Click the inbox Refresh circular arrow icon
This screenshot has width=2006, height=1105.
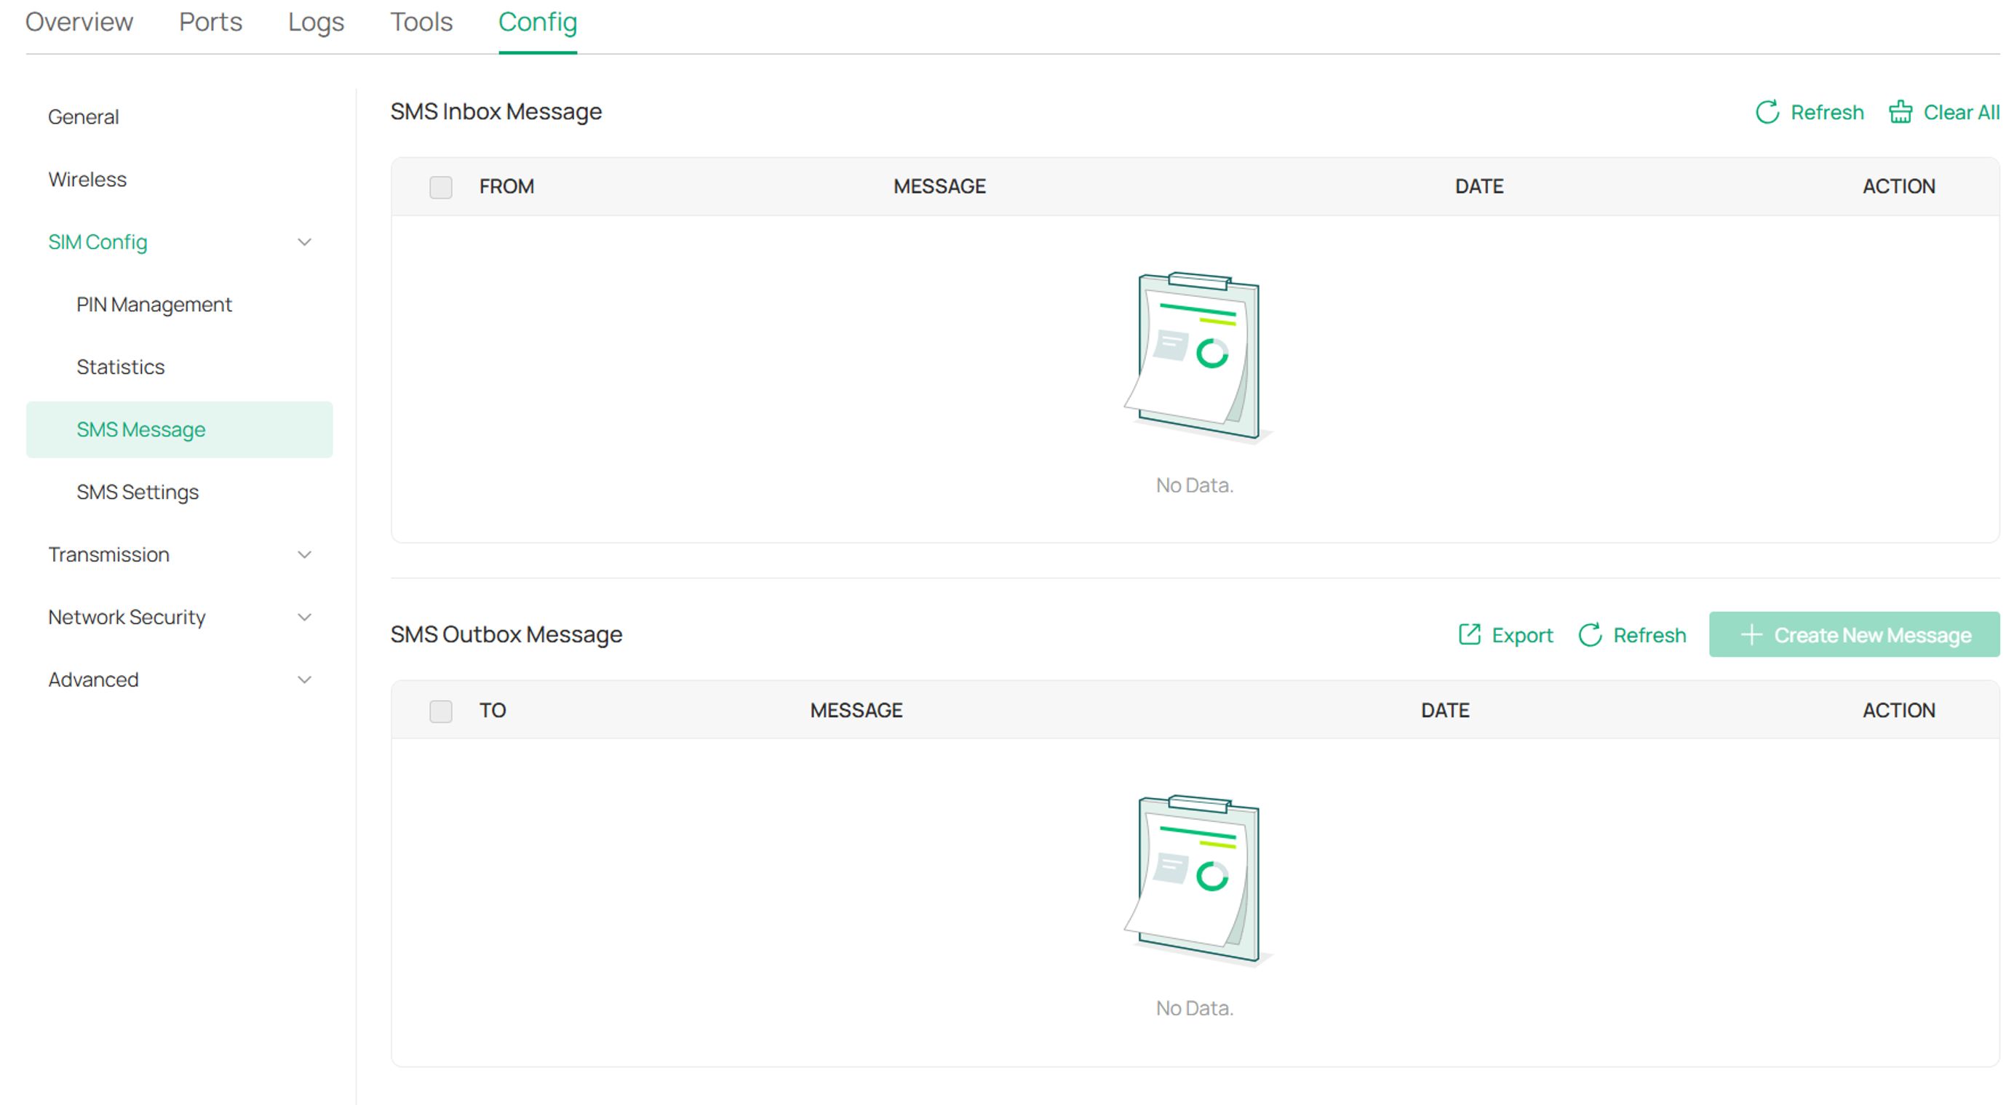click(1767, 112)
